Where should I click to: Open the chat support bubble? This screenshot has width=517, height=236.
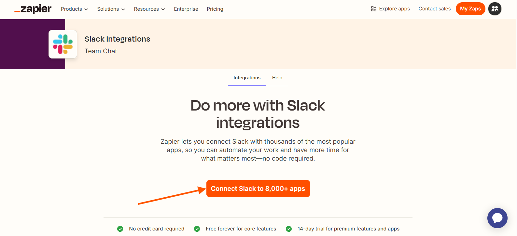[497, 218]
